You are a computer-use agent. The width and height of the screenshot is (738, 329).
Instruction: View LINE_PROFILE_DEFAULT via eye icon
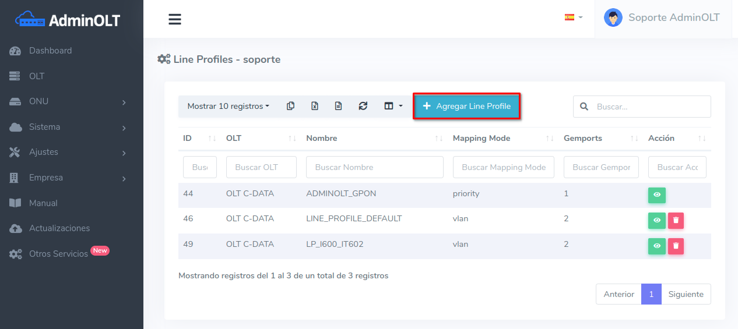657,221
